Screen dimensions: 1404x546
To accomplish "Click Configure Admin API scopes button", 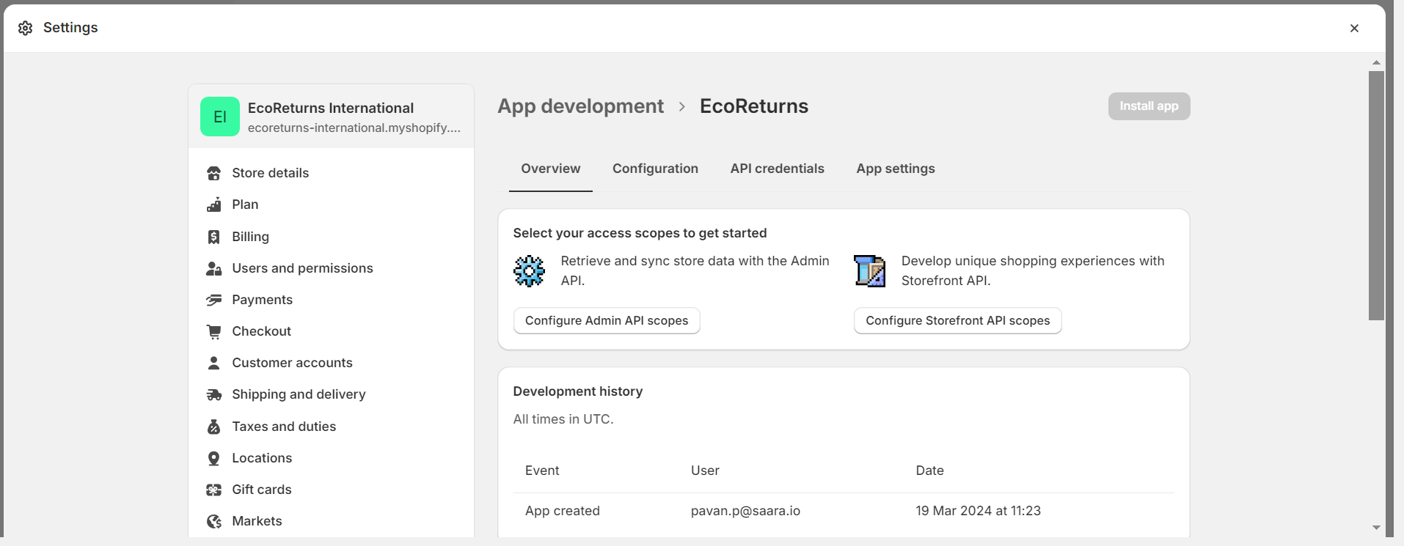I will (607, 321).
